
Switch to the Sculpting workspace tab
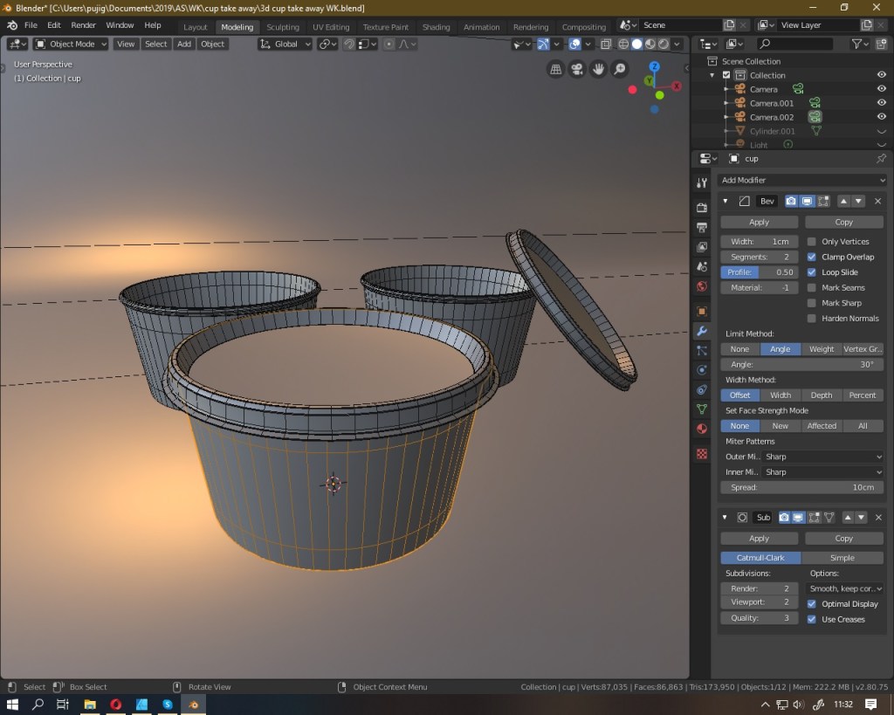point(282,27)
